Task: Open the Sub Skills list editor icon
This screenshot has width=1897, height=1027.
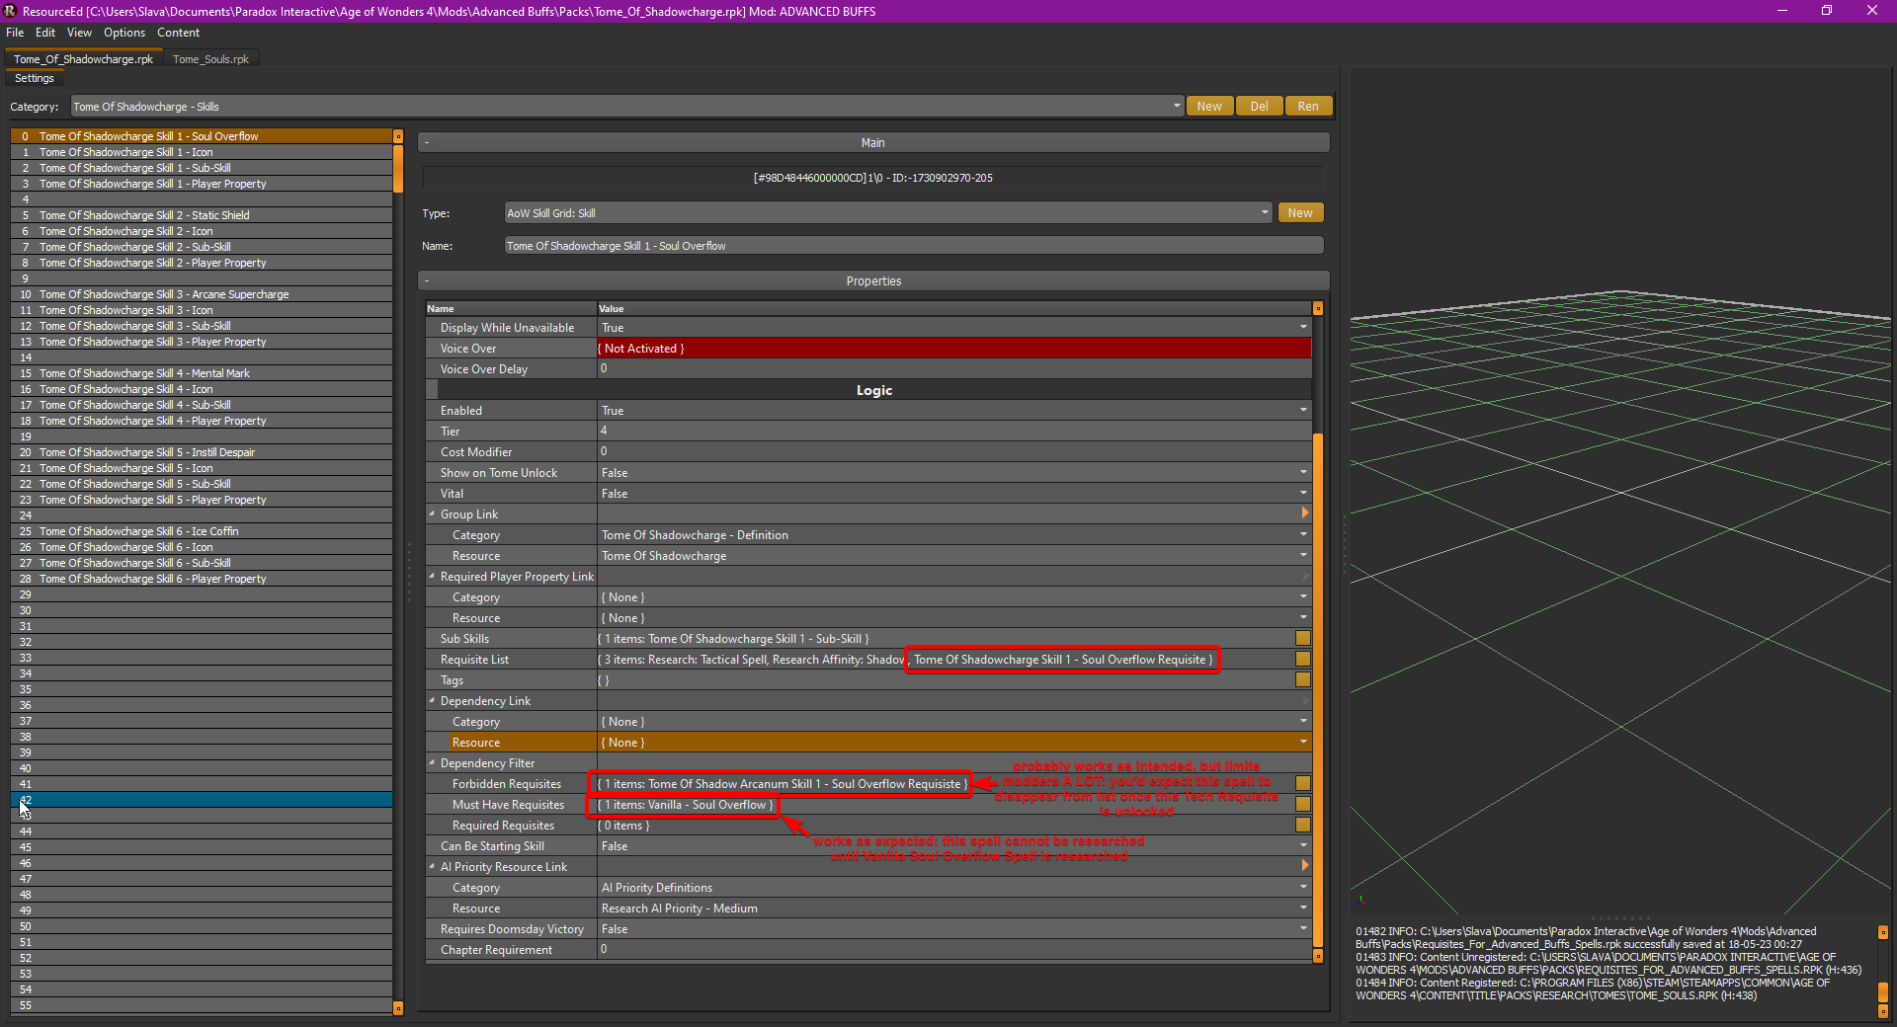Action: click(1303, 638)
